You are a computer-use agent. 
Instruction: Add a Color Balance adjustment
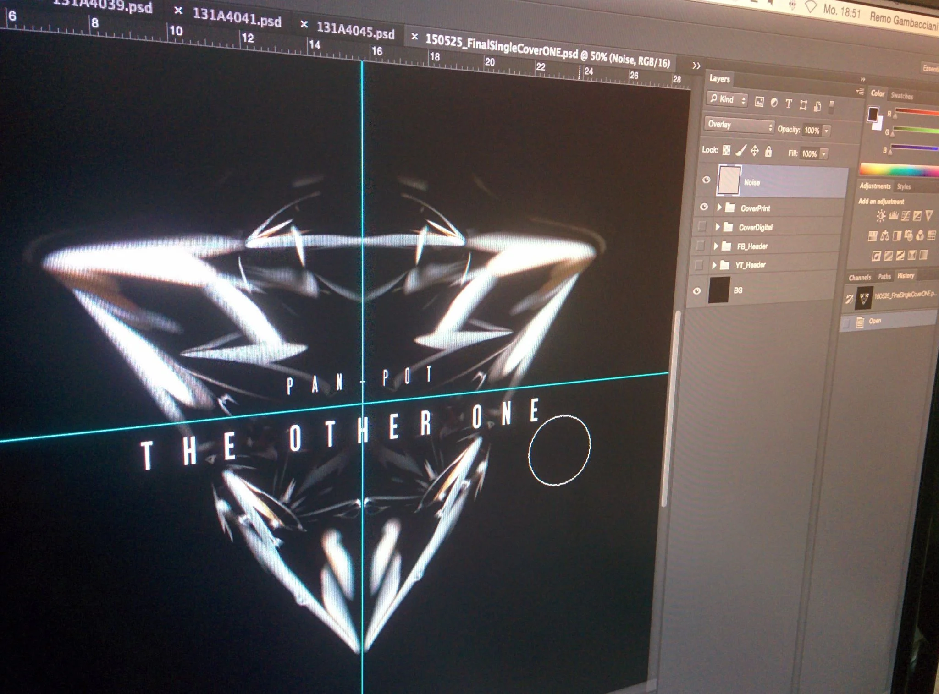click(x=884, y=236)
